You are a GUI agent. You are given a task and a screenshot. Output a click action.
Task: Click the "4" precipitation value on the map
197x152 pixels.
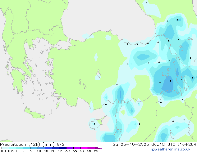[160, 83]
